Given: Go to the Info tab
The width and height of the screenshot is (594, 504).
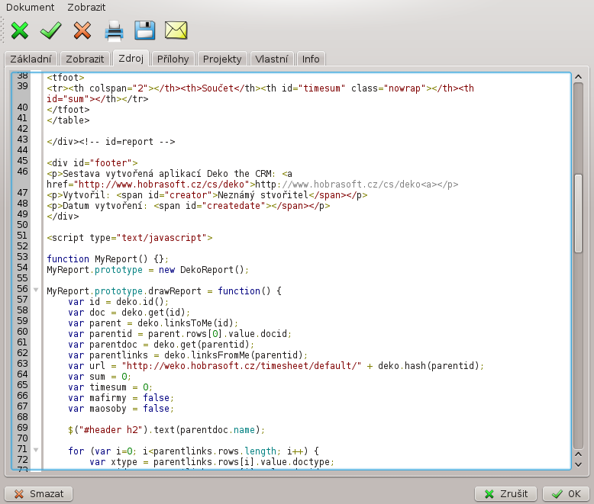Looking at the screenshot, I should click(311, 59).
